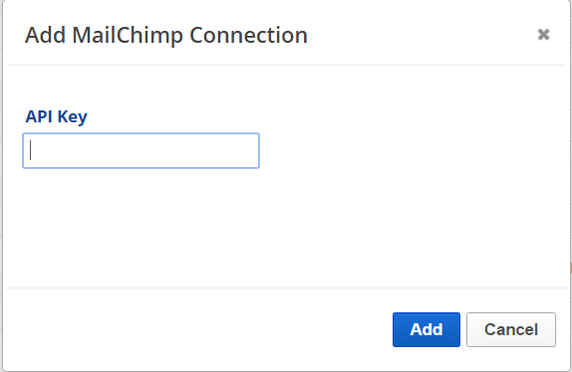Viewport: 572px width, 372px height.
Task: Click inside the empty API Key box
Action: [x=142, y=151]
